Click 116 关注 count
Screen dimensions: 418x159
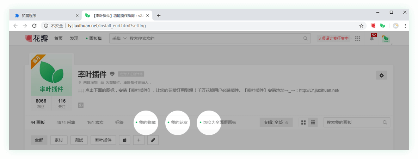(62, 104)
